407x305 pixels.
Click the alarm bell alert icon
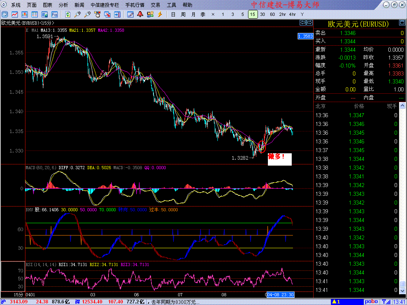(140, 14)
